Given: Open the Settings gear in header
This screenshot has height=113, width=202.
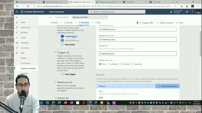Looking at the screenshot, I should click(x=187, y=12).
